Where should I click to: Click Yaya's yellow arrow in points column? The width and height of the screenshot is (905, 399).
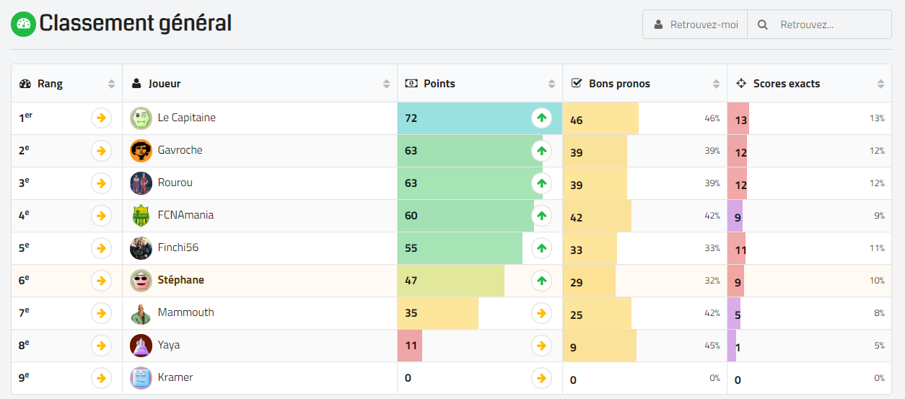541,346
